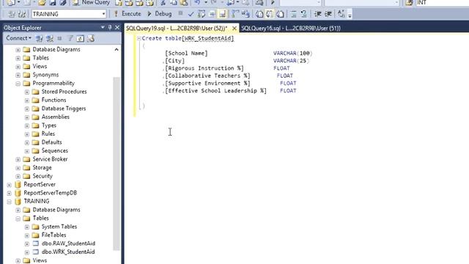
Task: Open the TRAINING available databases dropdown
Action: click(103, 14)
